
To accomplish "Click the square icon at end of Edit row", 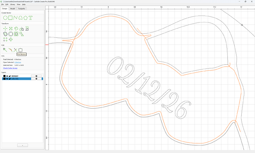I will pos(20,50).
